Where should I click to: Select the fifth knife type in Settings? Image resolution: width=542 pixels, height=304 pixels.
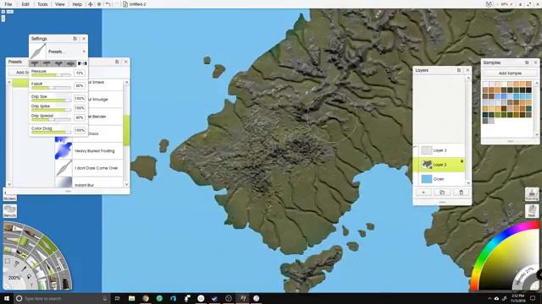(82, 63)
